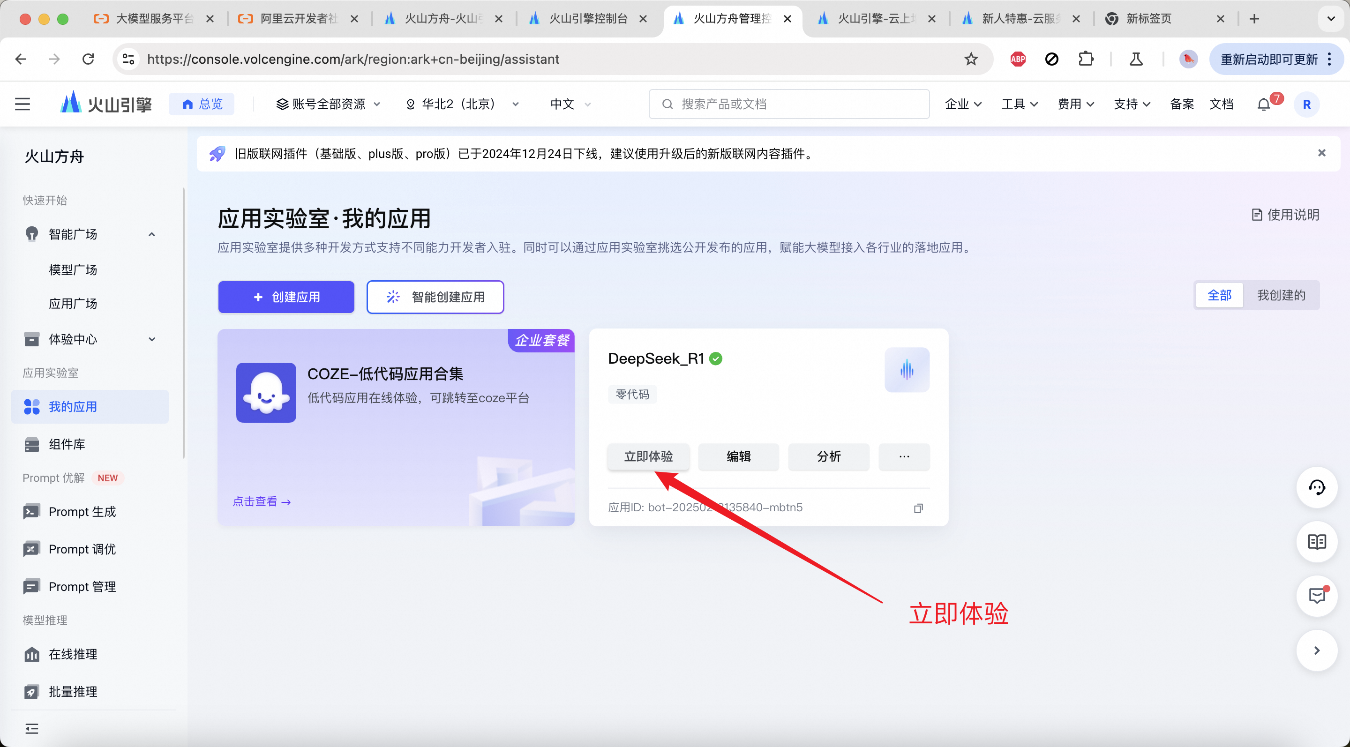This screenshot has width=1350, height=747.
Task: Open the tab search dropdown arrow
Action: tap(1331, 19)
